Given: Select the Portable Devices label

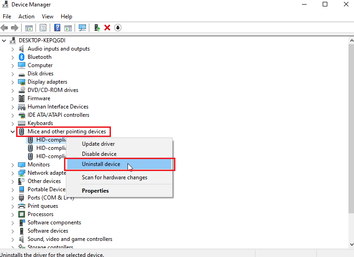Looking at the screenshot, I should pyautogui.click(x=46, y=189).
